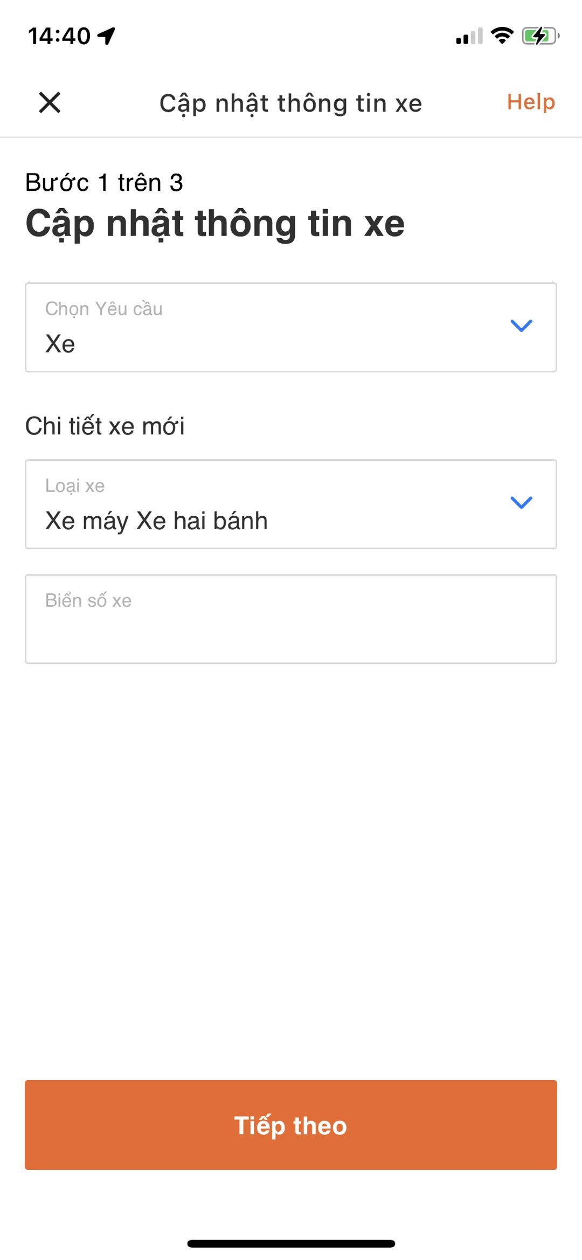This screenshot has width=582, height=1260.
Task: Tap the Chọn Yêu cầu field label
Action: [x=104, y=309]
